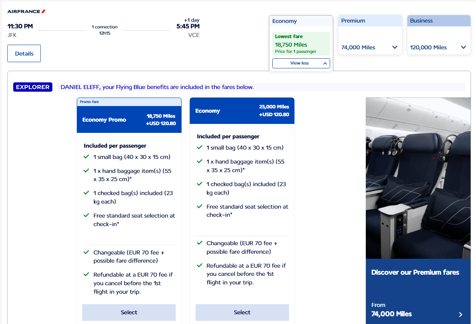
Task: Click Economy Promo hand baggage item text
Action: [x=132, y=175]
